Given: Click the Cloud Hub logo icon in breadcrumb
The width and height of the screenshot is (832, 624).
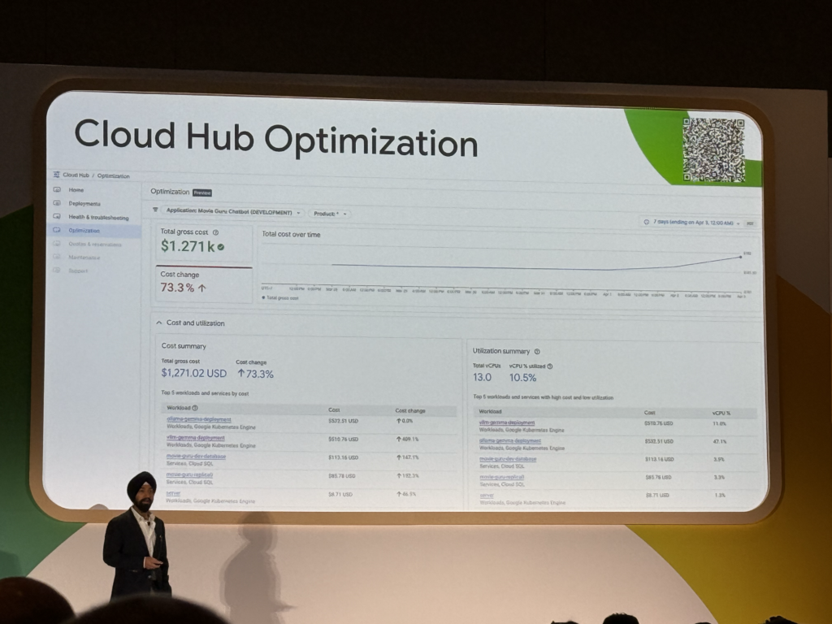Looking at the screenshot, I should coord(56,175).
